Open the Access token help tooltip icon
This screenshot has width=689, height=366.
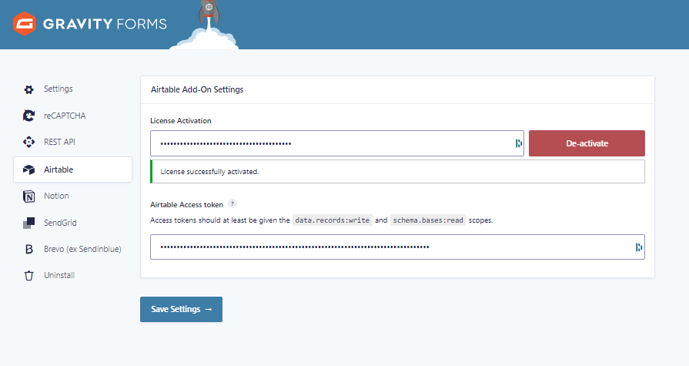[232, 203]
